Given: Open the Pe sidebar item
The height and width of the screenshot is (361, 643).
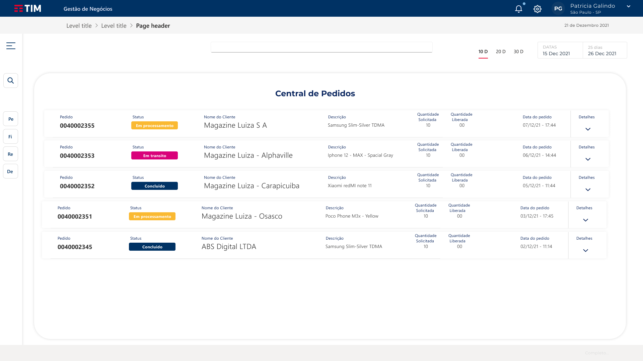Looking at the screenshot, I should 11,119.
